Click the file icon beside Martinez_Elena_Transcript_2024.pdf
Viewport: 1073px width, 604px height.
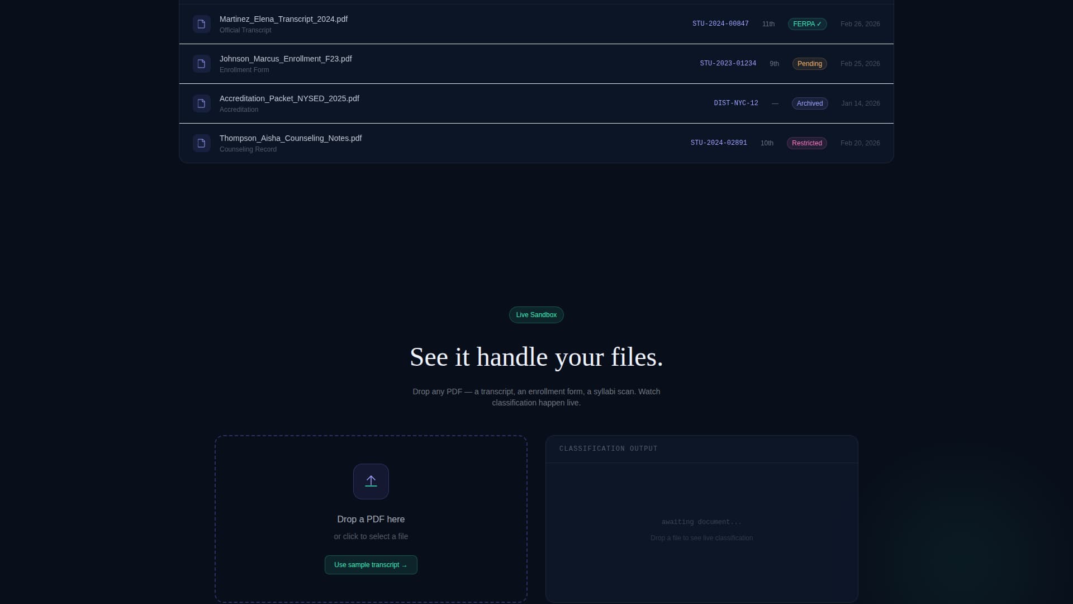tap(201, 24)
